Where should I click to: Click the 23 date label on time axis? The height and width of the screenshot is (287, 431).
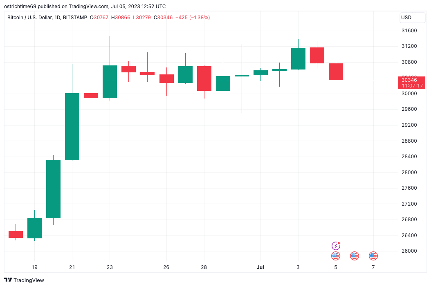[110, 267]
